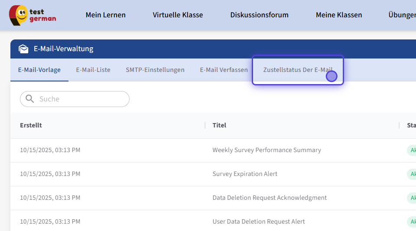
Task: Open Zustellstatus Der E-Mail tab
Action: (298, 70)
